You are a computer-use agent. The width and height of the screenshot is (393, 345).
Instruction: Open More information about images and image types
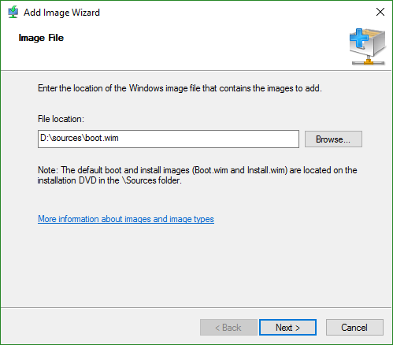click(126, 219)
